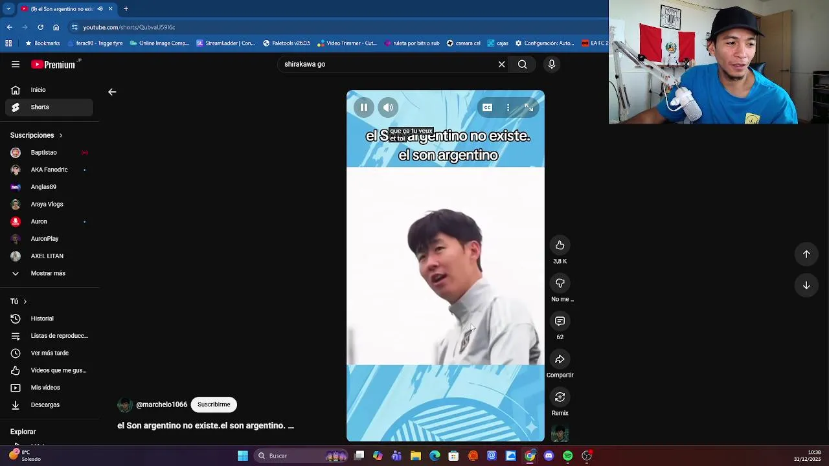This screenshot has width=829, height=466.
Task: Open Mis videos from sidebar
Action: tap(49, 388)
